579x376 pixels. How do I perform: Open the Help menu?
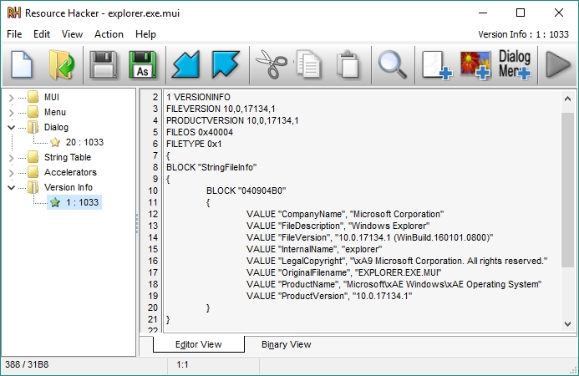coord(145,34)
